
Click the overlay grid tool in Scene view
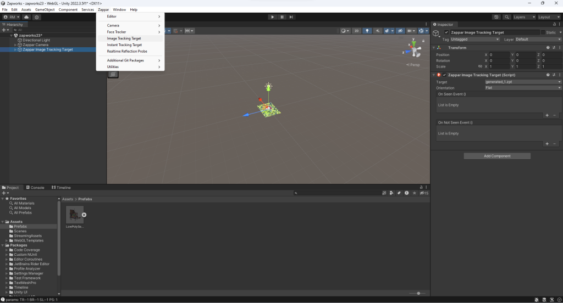(113, 74)
